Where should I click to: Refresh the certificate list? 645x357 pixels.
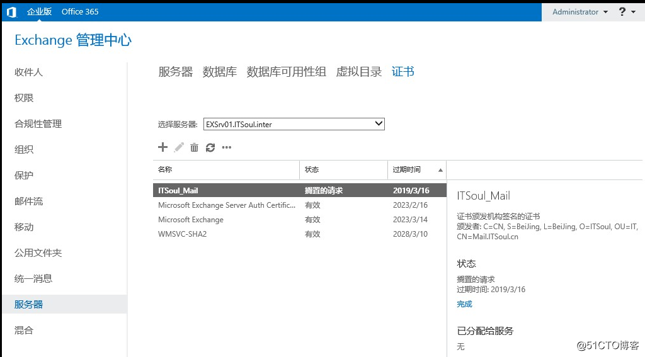click(210, 147)
